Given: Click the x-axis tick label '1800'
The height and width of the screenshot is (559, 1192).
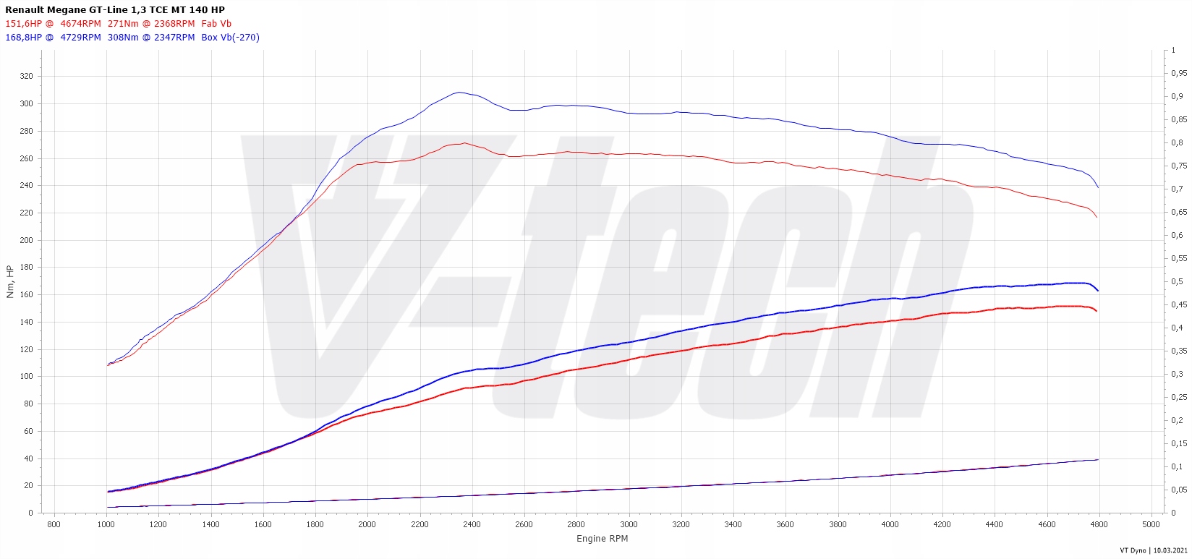Looking at the screenshot, I should (x=315, y=525).
